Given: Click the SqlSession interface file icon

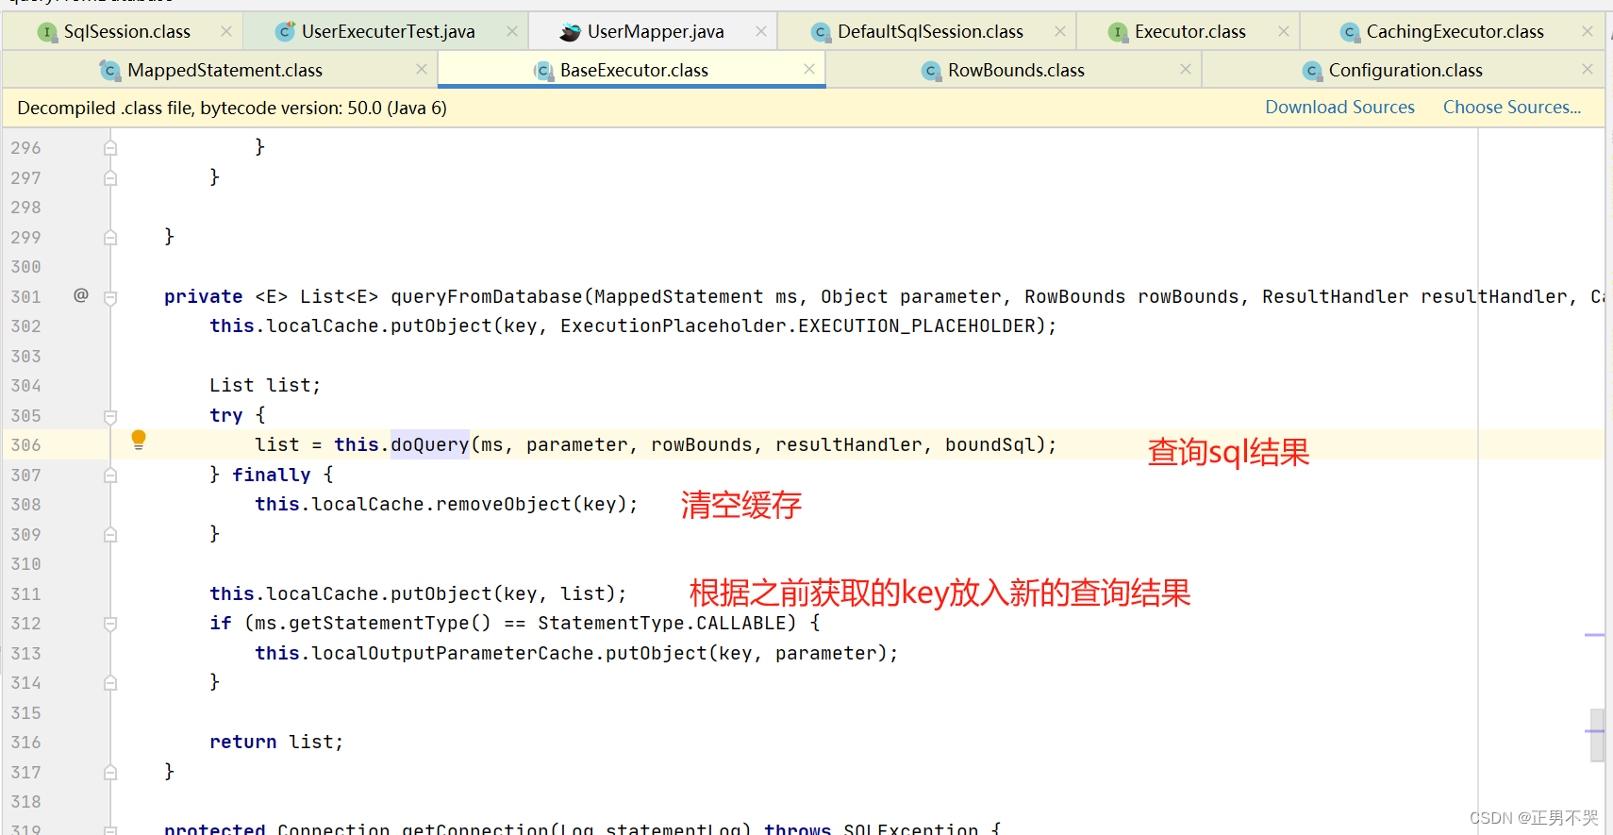Looking at the screenshot, I should 47,32.
